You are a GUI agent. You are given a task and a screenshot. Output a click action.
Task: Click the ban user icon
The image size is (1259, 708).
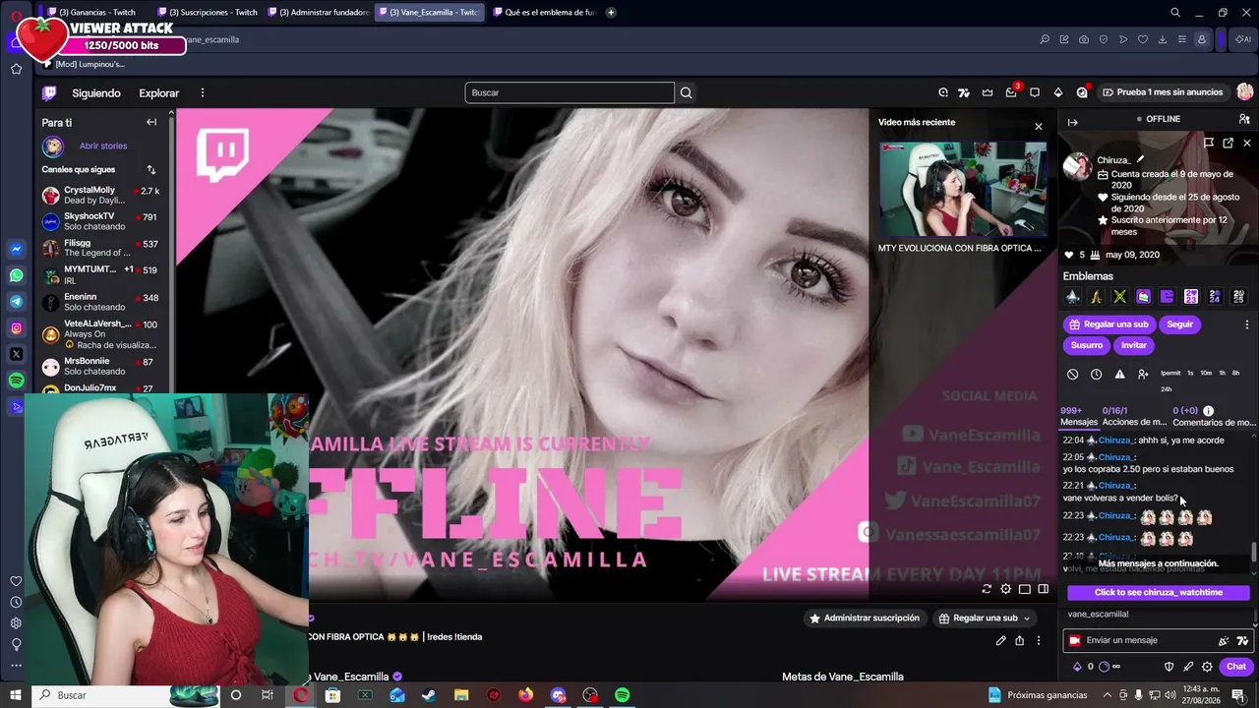pyautogui.click(x=1073, y=374)
